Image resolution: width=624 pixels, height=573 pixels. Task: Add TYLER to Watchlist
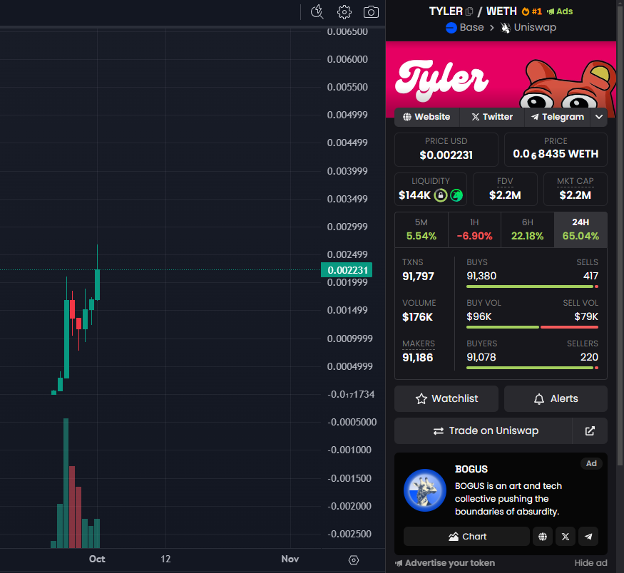tap(446, 399)
